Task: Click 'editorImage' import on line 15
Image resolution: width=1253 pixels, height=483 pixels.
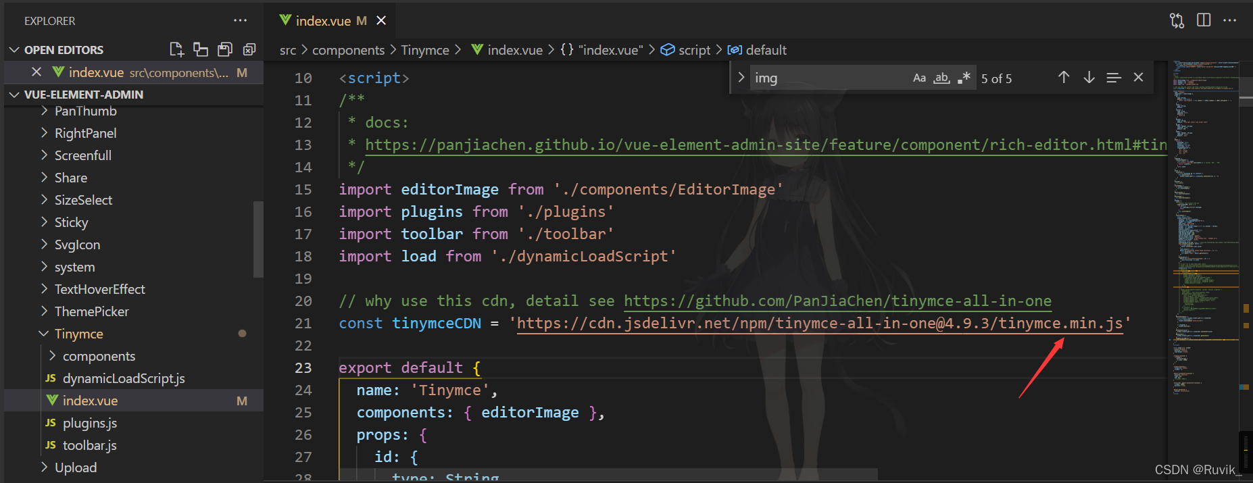Action: [449, 189]
